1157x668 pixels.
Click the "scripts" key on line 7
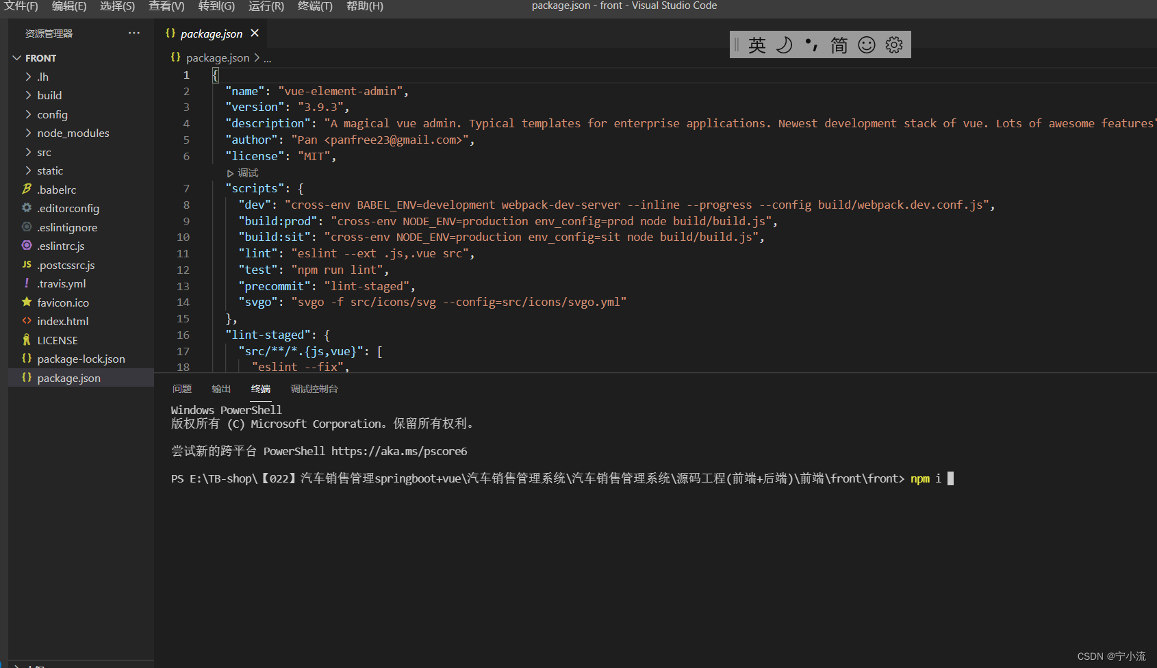point(255,188)
